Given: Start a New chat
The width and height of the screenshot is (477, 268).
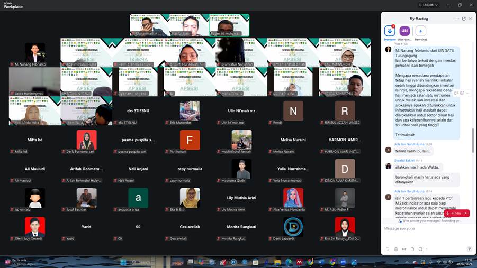Looking at the screenshot, I should click(x=421, y=31).
